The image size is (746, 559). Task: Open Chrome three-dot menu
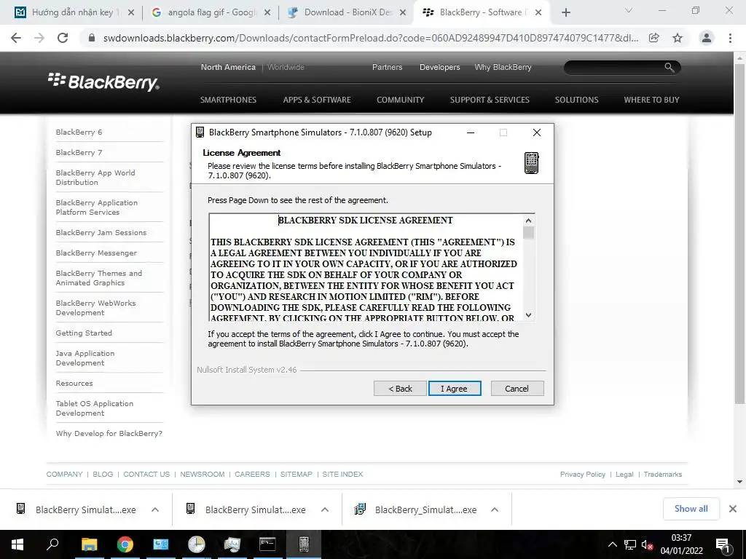pyautogui.click(x=730, y=38)
